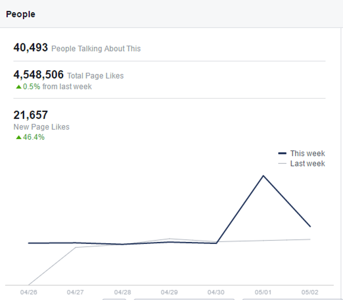343x300 pixels.
Task: Click the 46.4% increase percentage text
Action: (x=34, y=137)
